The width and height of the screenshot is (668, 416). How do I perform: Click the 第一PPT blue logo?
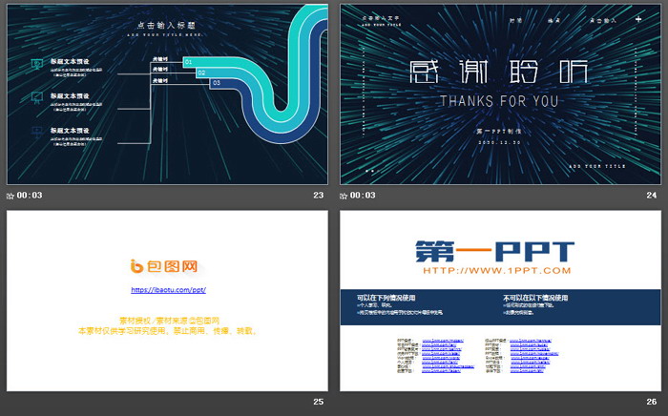(x=494, y=251)
